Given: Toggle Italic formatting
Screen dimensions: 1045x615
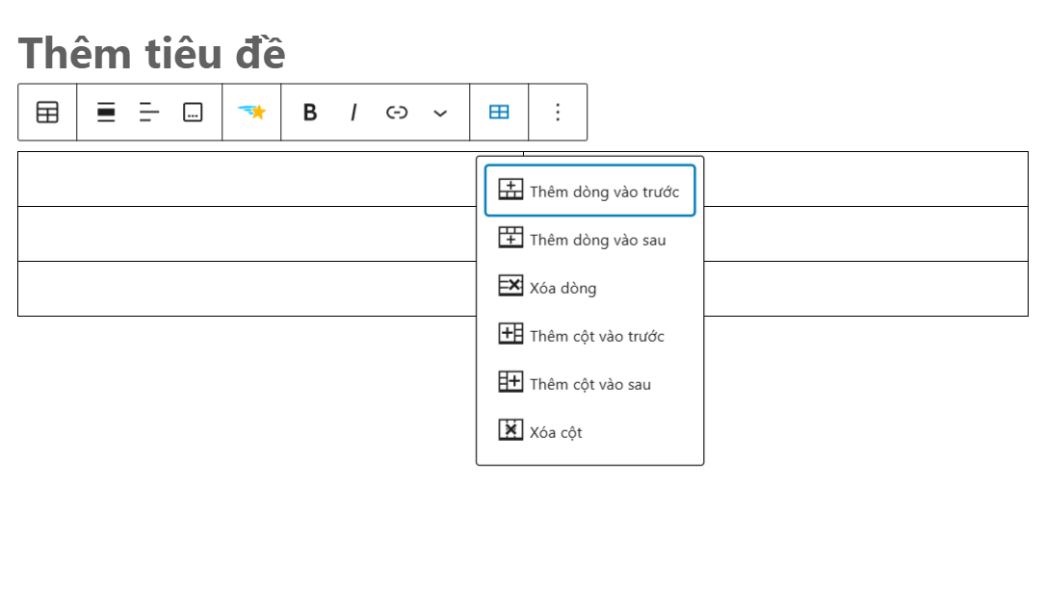Looking at the screenshot, I should tap(353, 112).
